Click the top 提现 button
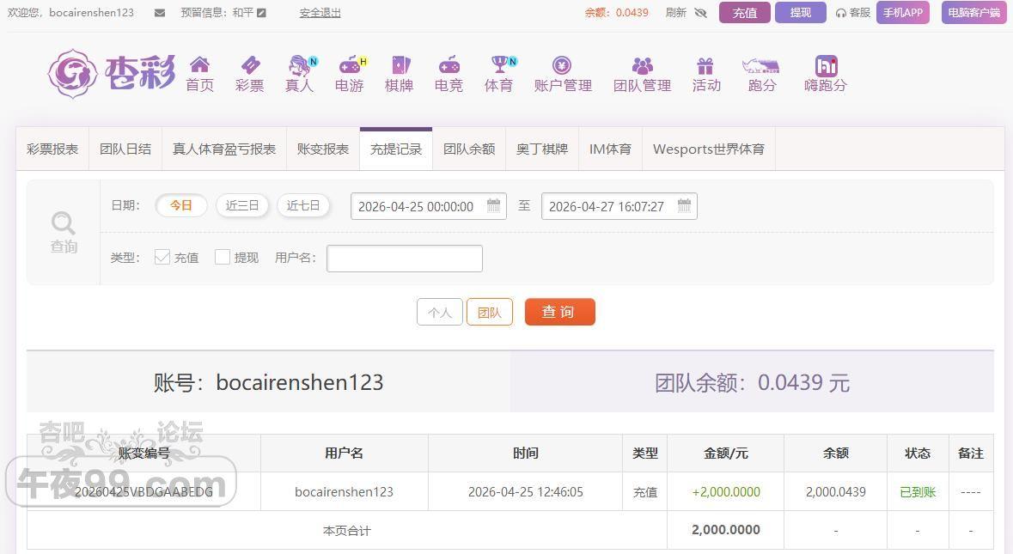Viewport: 1013px width, 554px height. [x=801, y=13]
